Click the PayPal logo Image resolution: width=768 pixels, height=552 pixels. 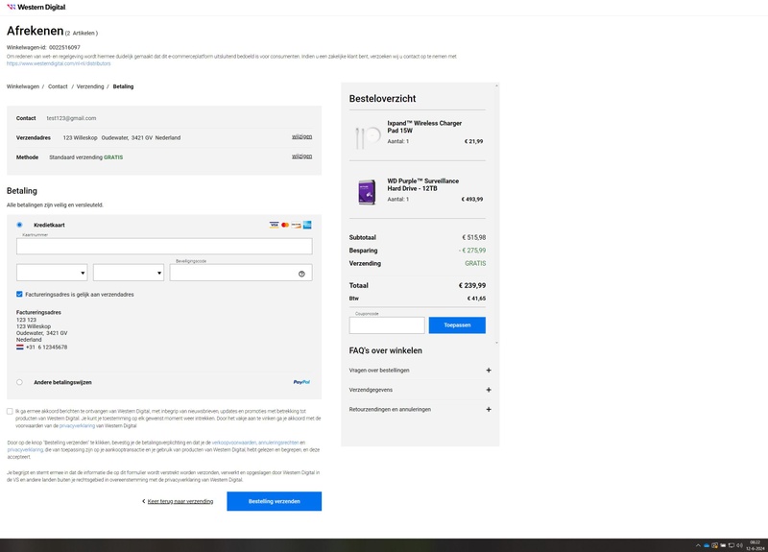[301, 382]
